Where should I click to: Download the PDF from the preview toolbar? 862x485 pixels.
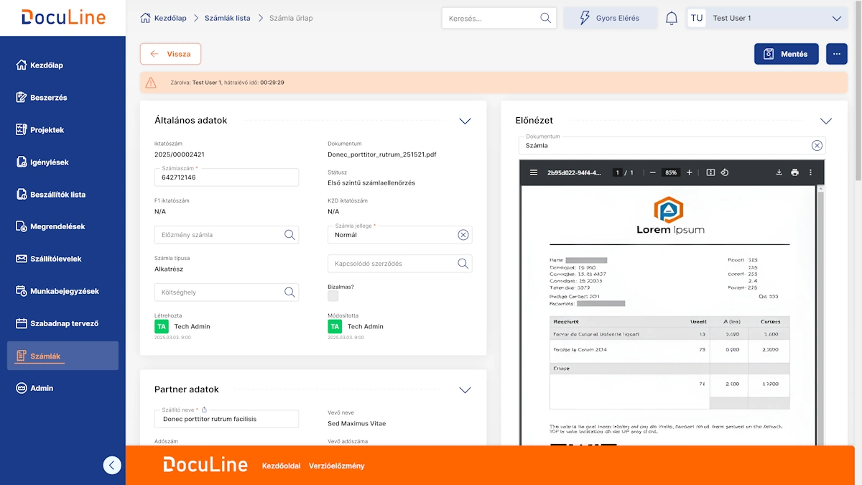(x=779, y=172)
